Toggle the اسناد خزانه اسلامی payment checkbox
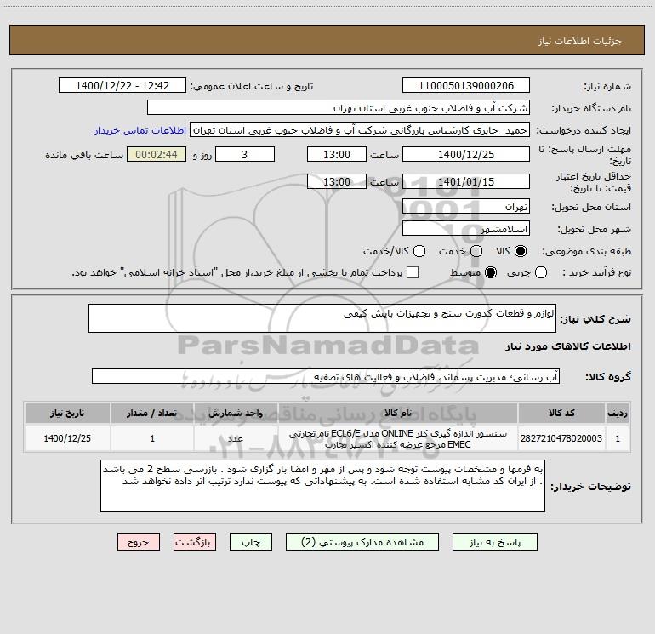The height and width of the screenshot is (634, 655). coord(413,272)
